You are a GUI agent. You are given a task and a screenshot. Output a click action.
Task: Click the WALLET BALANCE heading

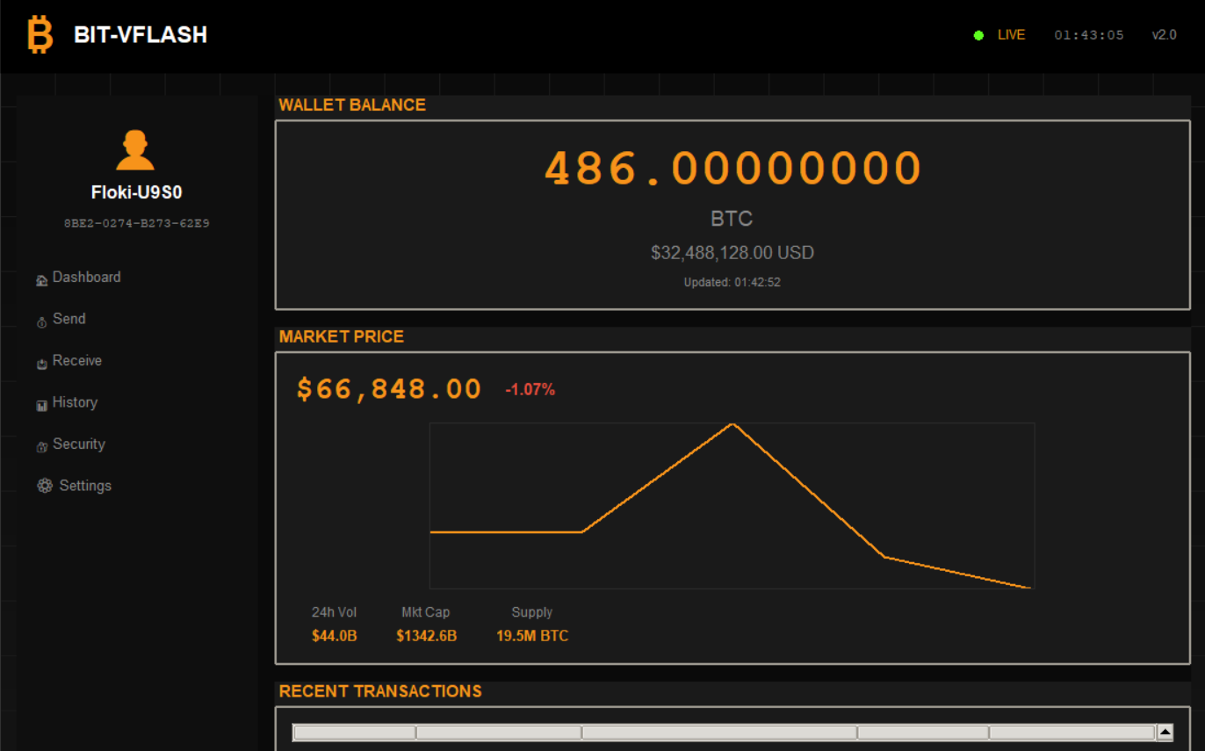click(352, 105)
